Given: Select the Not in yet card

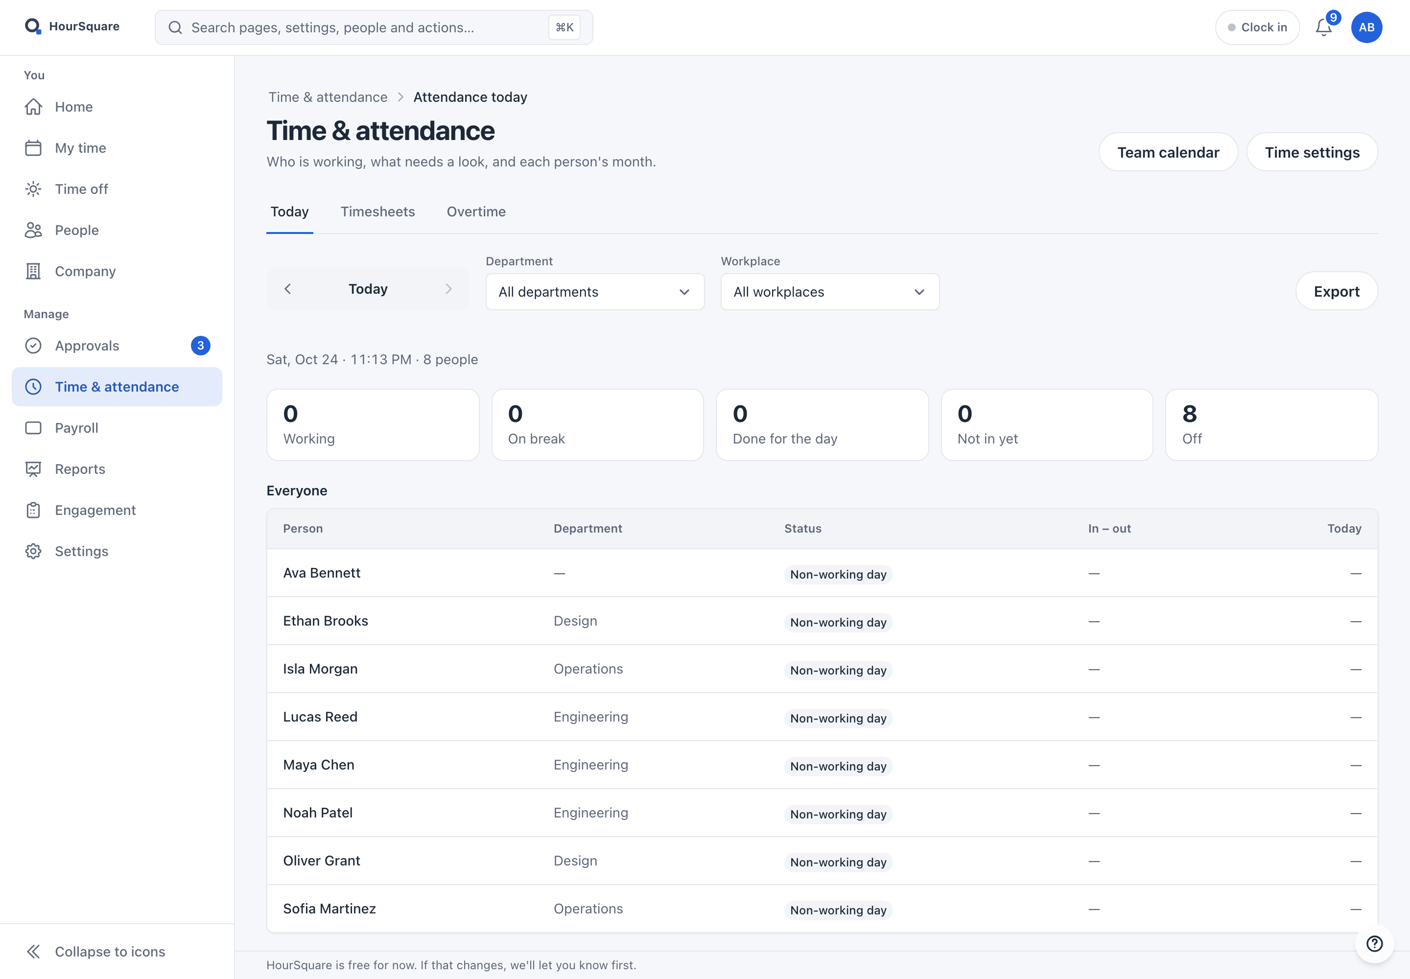Looking at the screenshot, I should (x=1047, y=424).
